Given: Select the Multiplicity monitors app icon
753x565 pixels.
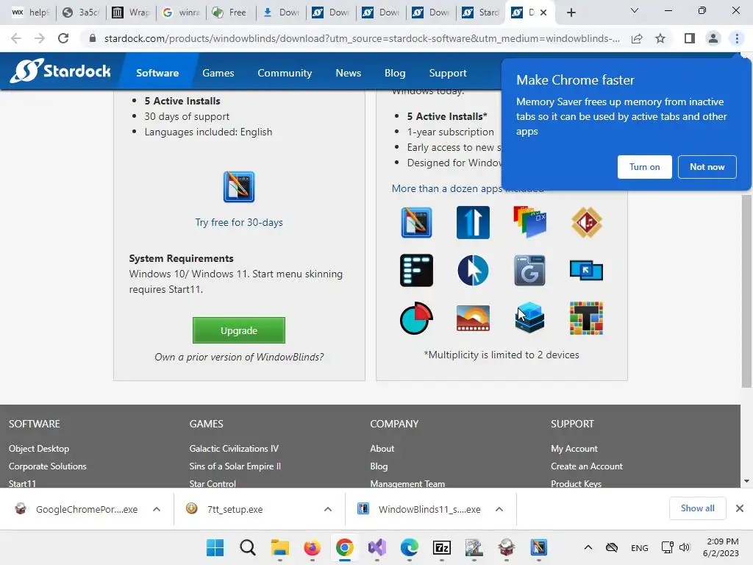Looking at the screenshot, I should [586, 271].
